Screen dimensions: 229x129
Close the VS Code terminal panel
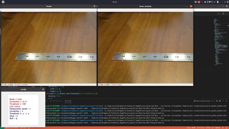(226, 101)
